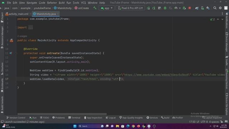The height and width of the screenshot is (129, 229).
Task: Open the YouTube embed URL link in code
Action: [156, 75]
